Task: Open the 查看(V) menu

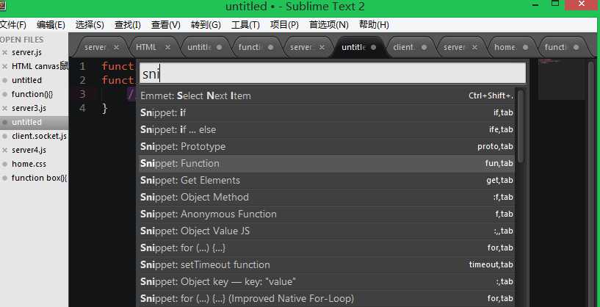Action: (166, 25)
